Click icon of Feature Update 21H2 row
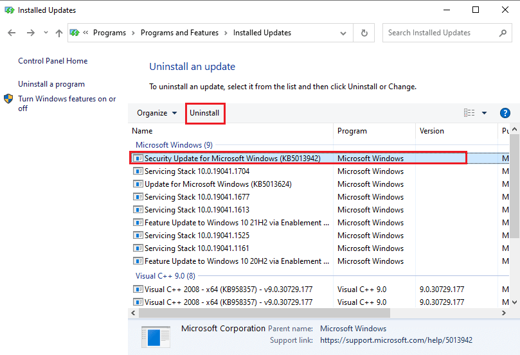The width and height of the screenshot is (520, 355). click(138, 223)
